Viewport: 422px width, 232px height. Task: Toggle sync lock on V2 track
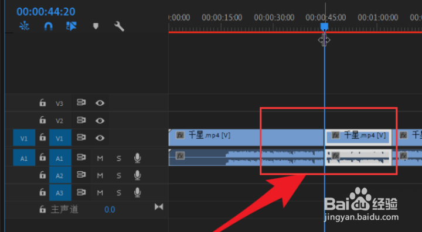point(81,120)
